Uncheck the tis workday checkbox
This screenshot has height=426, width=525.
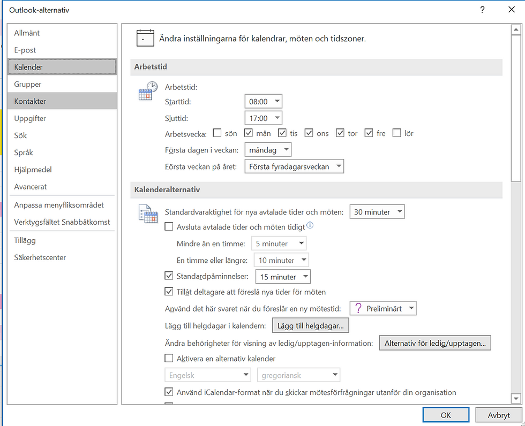pyautogui.click(x=282, y=133)
